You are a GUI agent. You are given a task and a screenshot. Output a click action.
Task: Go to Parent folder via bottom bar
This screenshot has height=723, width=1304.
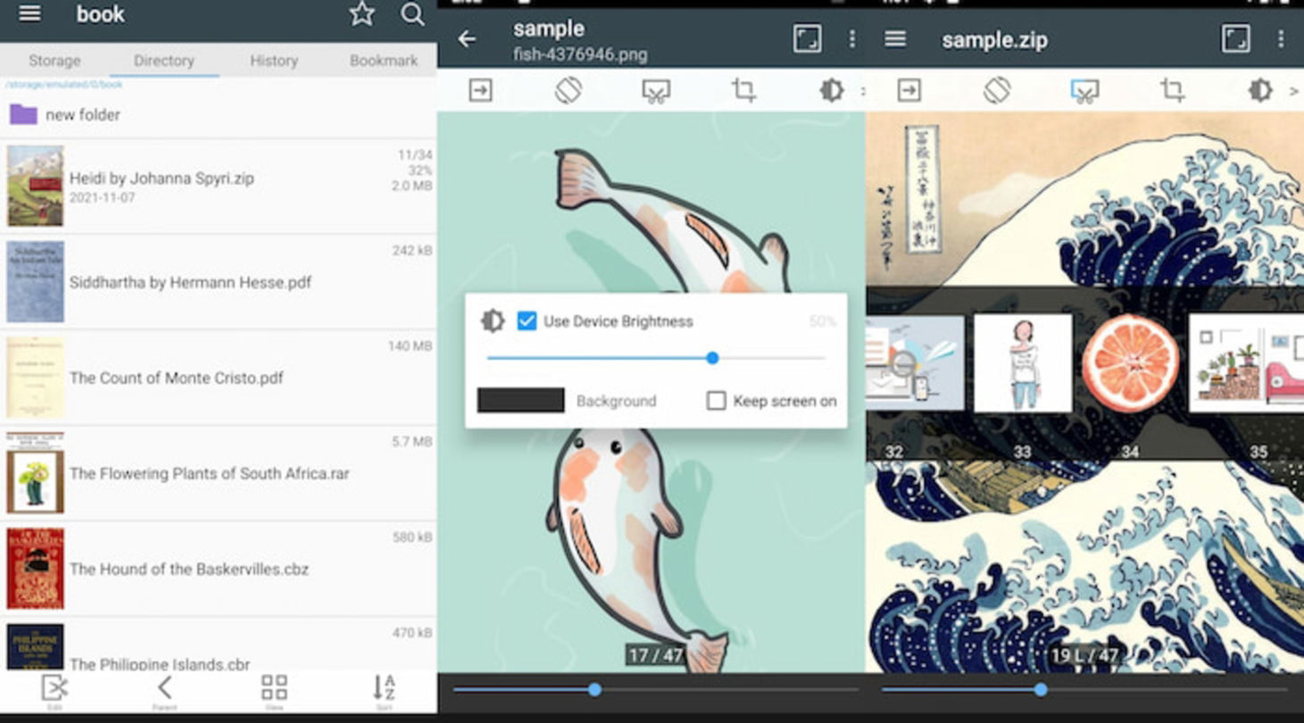164,692
